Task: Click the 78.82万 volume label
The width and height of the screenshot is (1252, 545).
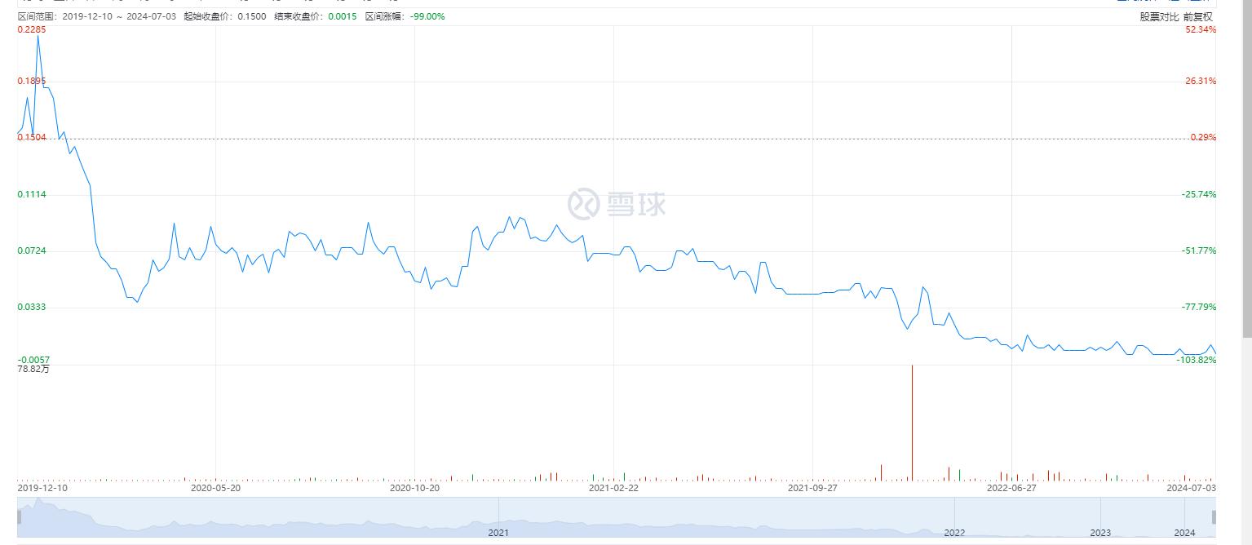Action: [x=33, y=370]
